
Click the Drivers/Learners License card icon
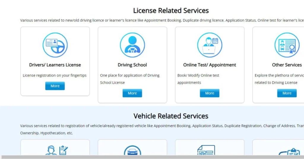tap(55, 45)
